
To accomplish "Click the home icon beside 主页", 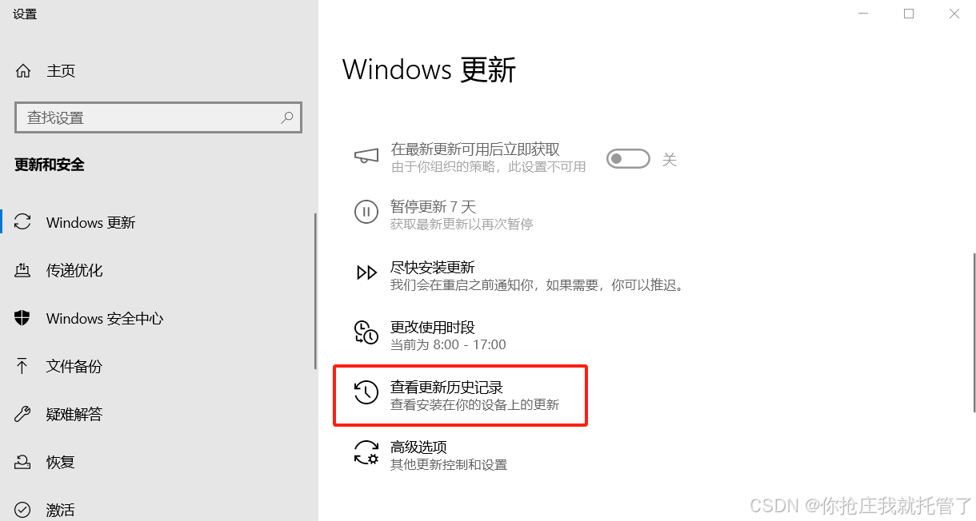I will pyautogui.click(x=23, y=71).
